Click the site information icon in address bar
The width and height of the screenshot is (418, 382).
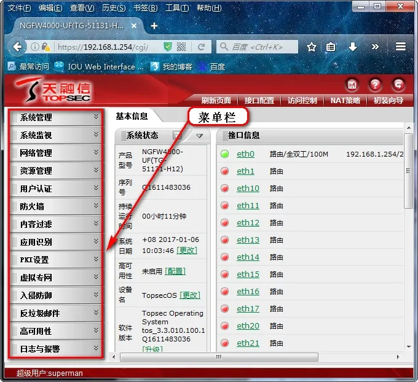click(x=34, y=47)
